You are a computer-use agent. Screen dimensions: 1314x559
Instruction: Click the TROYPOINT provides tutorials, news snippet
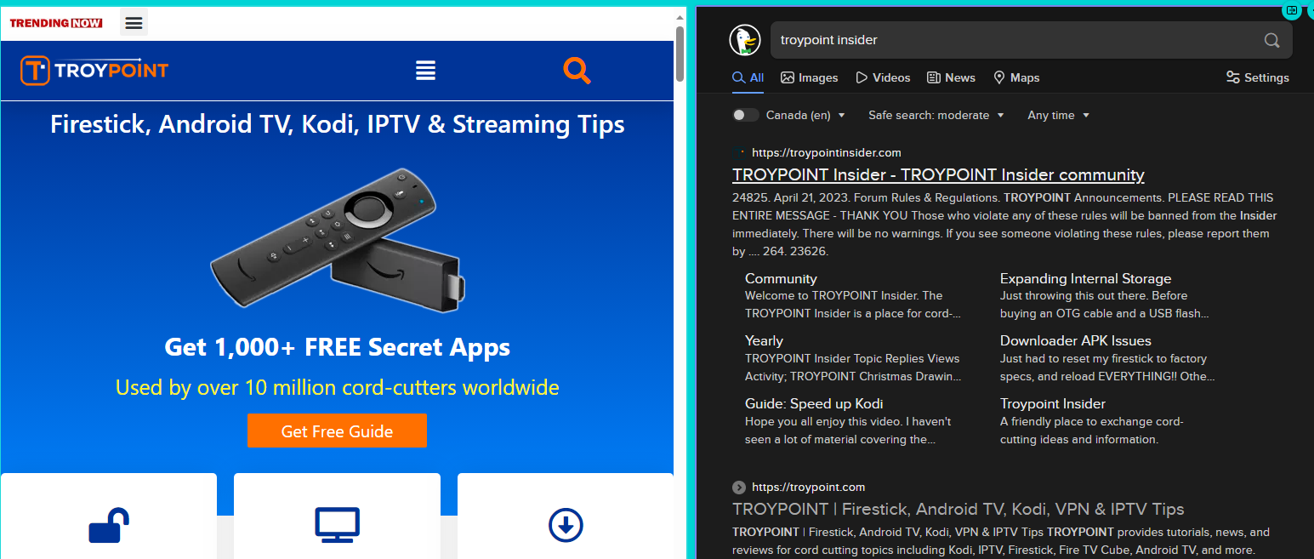pyautogui.click(x=1001, y=541)
